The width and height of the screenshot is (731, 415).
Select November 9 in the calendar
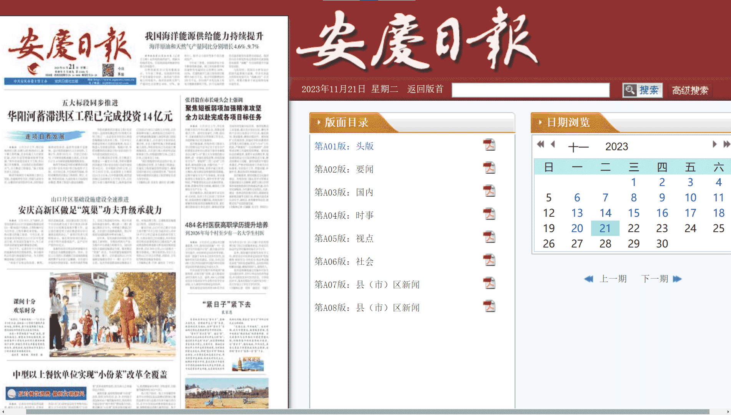tap(662, 198)
